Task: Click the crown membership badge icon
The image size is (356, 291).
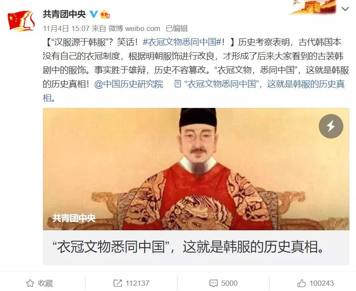Action: point(105,14)
